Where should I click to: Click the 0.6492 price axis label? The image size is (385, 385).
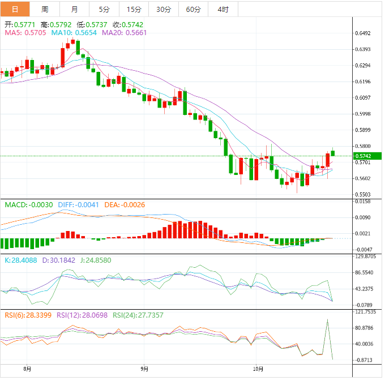tap(363, 33)
